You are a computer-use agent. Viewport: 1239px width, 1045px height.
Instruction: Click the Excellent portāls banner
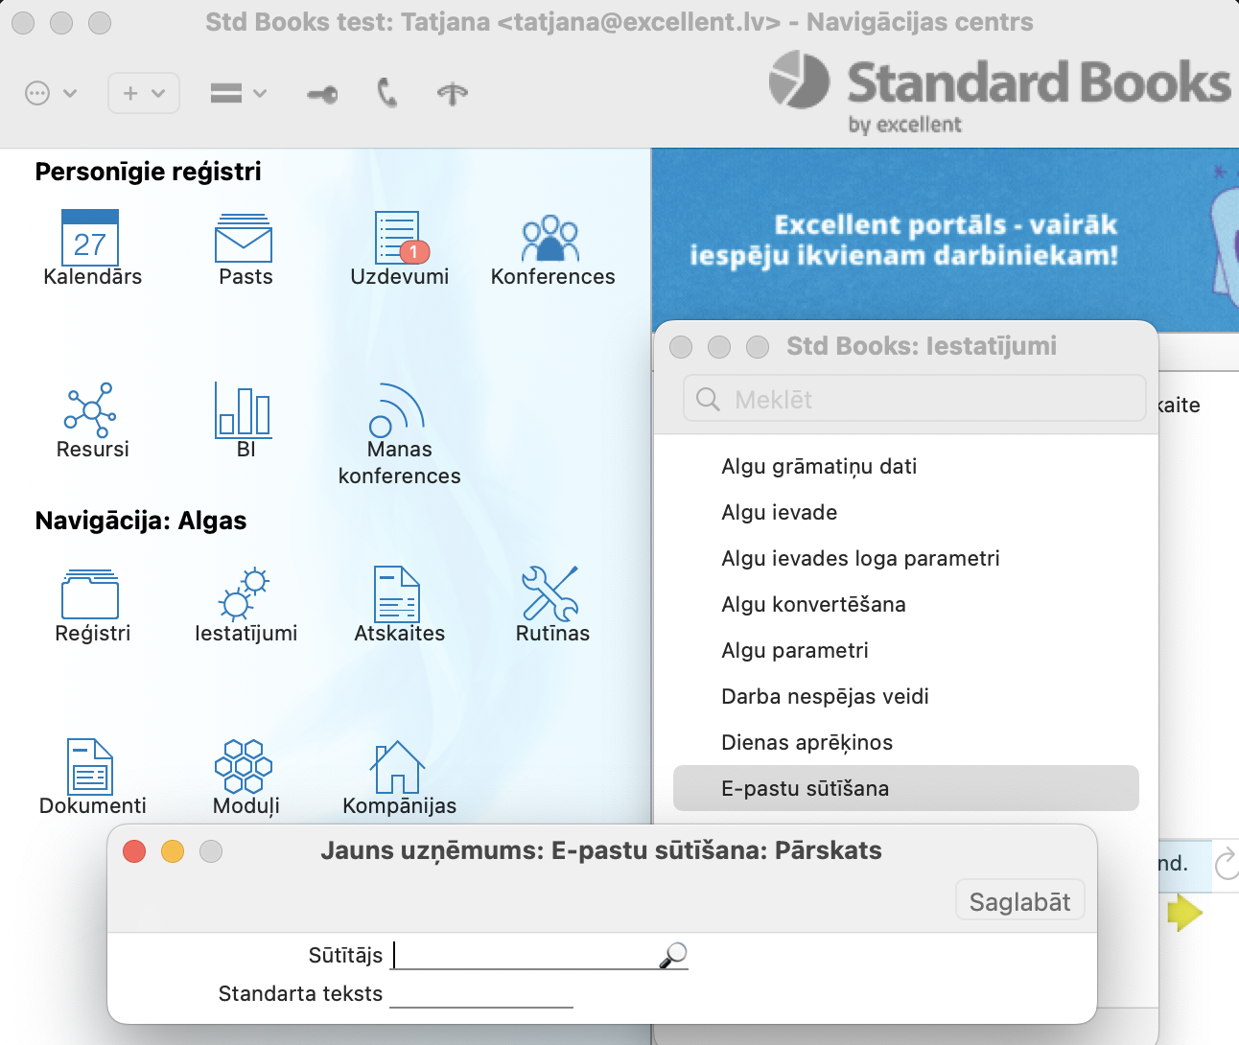click(x=901, y=240)
